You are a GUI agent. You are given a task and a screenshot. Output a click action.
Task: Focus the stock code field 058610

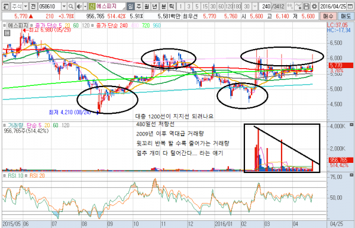click(x=50, y=7)
